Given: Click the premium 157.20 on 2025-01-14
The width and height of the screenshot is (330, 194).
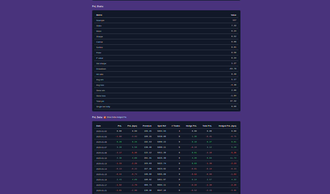Looking at the screenshot, I should click(148, 169).
